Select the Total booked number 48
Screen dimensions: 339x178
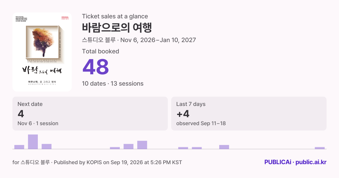click(95, 67)
